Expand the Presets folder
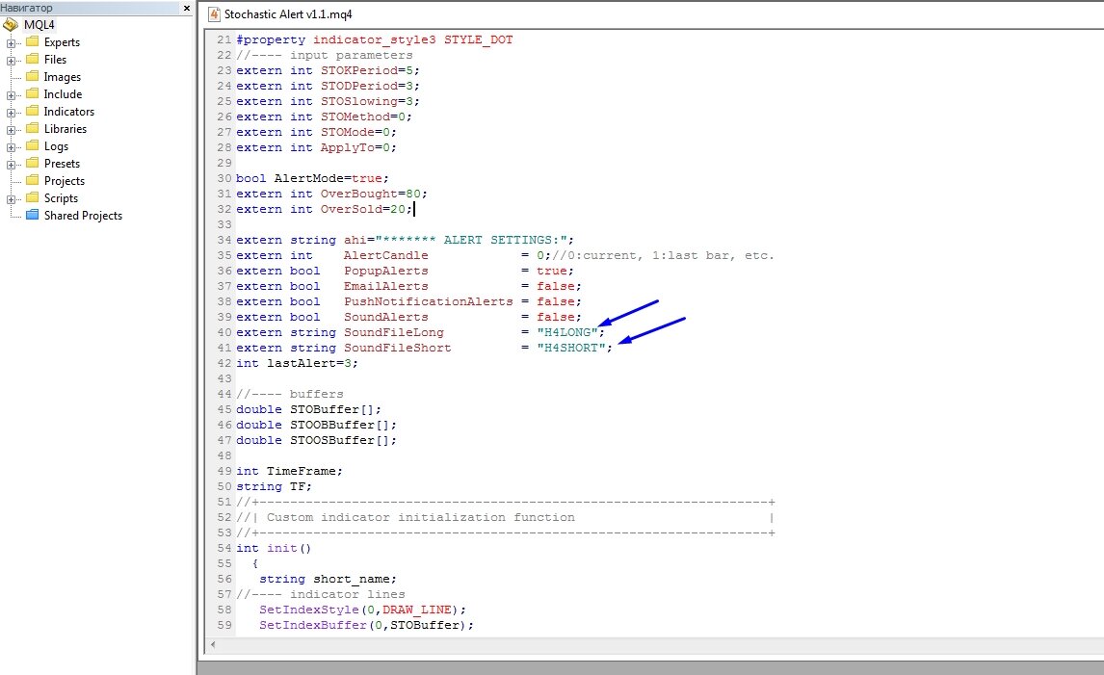 (x=11, y=165)
